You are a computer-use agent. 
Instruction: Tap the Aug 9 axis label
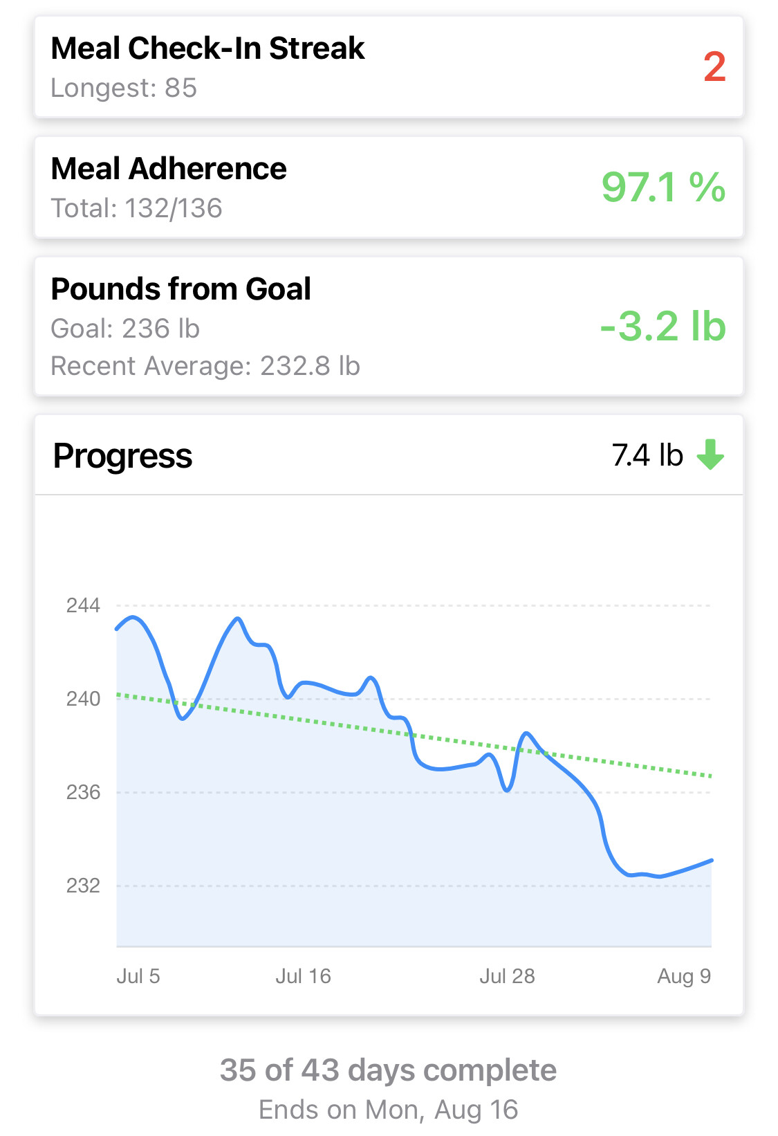point(684,976)
